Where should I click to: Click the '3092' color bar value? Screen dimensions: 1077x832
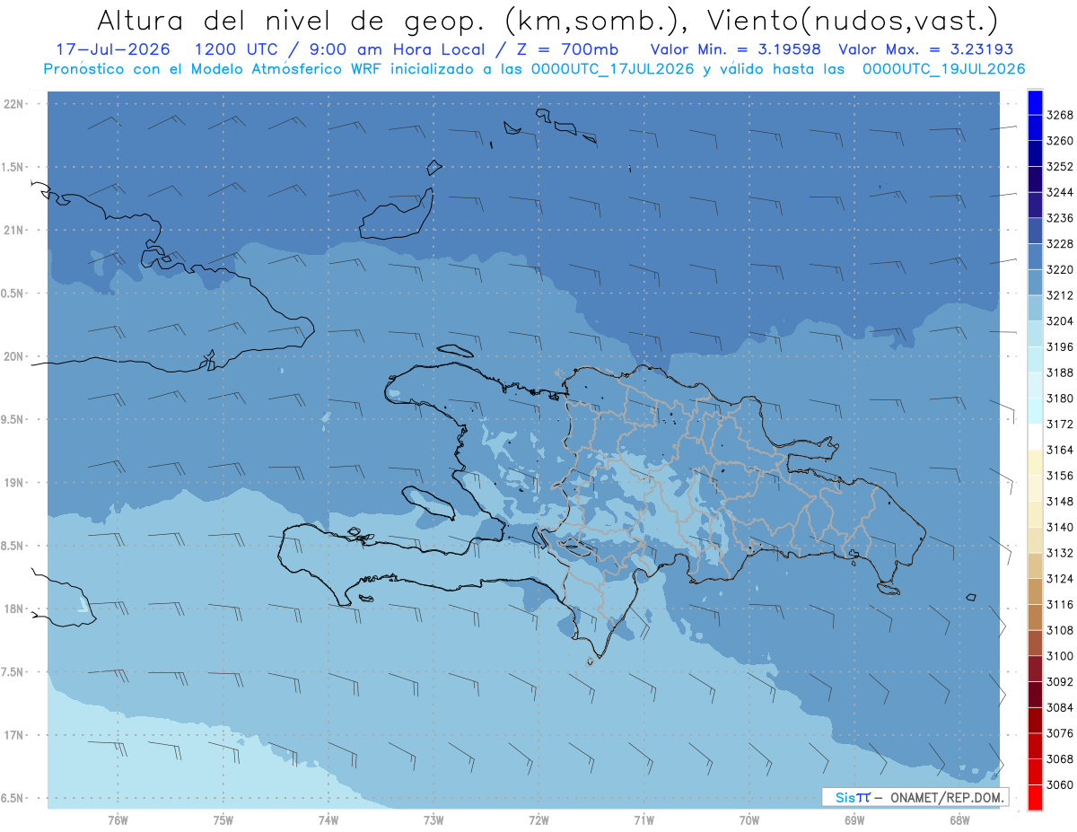pos(1060,682)
